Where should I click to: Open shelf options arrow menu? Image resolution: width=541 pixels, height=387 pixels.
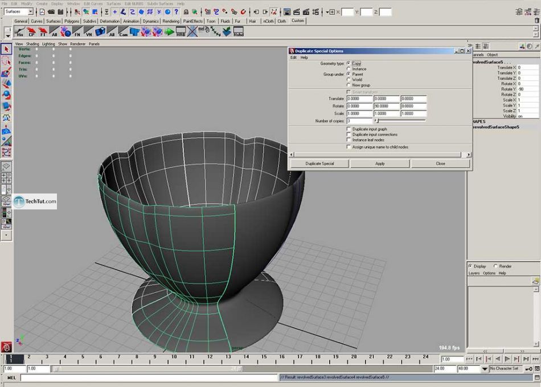pyautogui.click(x=7, y=35)
